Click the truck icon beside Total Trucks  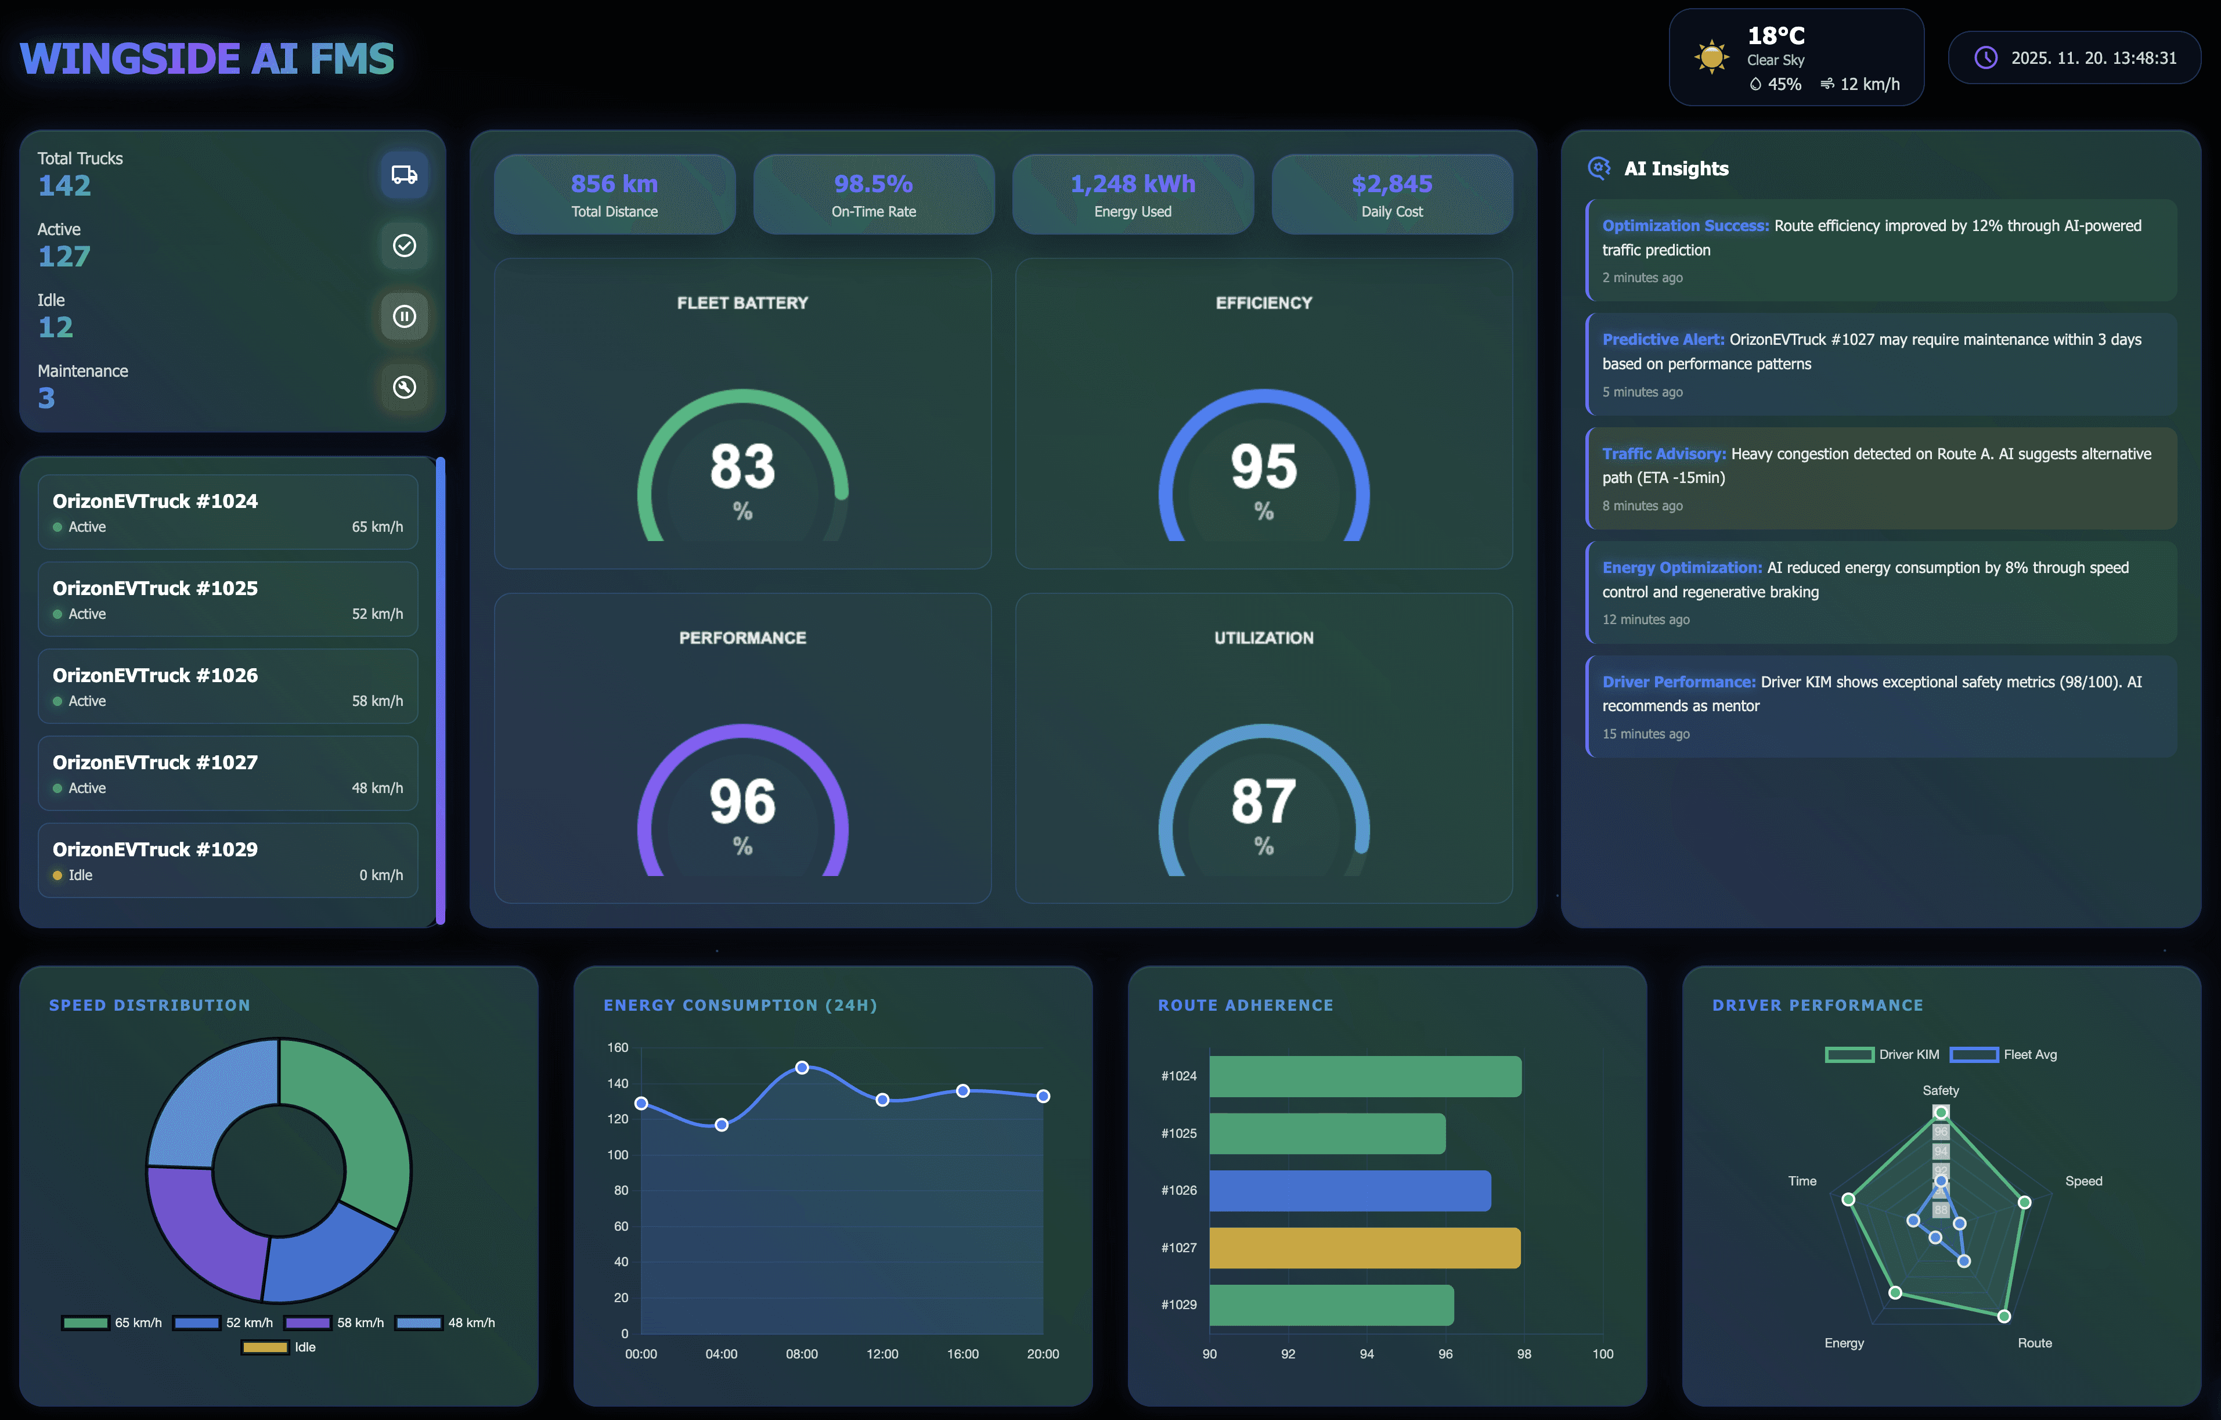404,174
